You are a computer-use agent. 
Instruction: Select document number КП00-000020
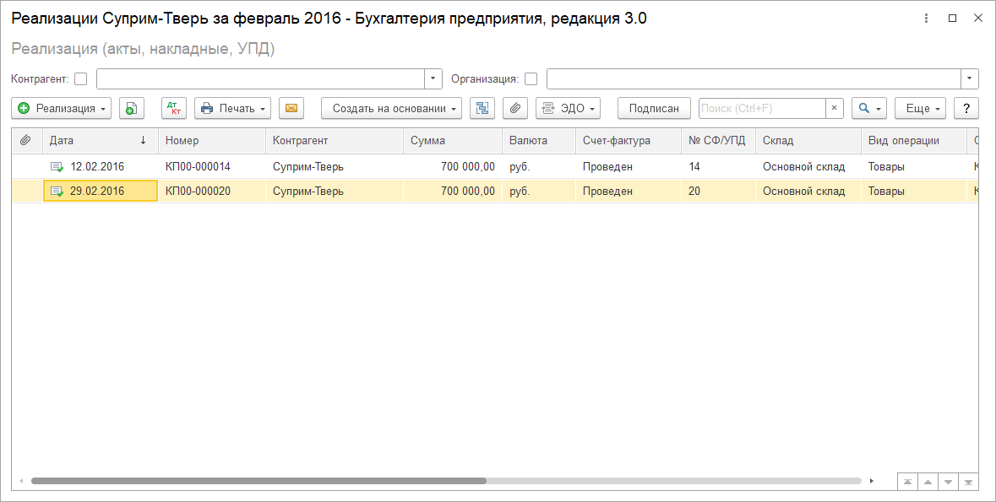(x=198, y=191)
